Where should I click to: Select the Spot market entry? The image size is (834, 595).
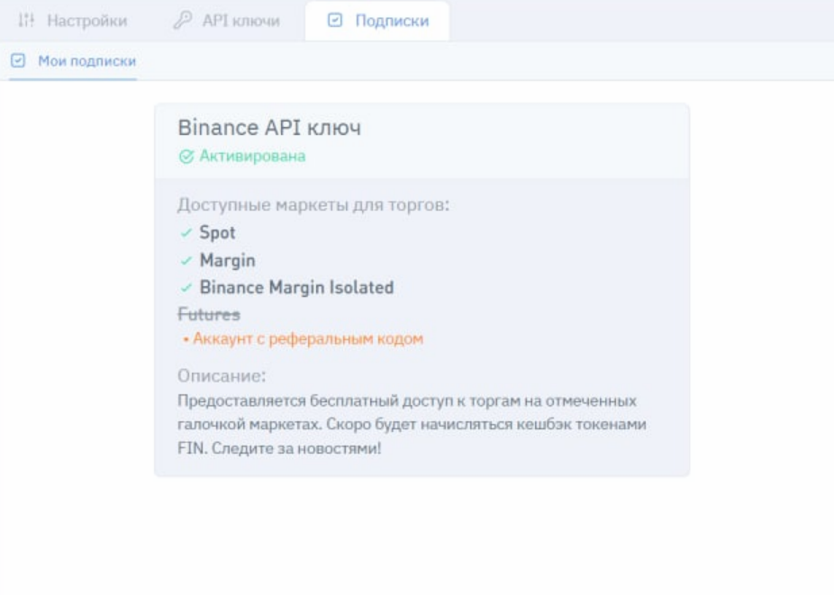point(218,233)
